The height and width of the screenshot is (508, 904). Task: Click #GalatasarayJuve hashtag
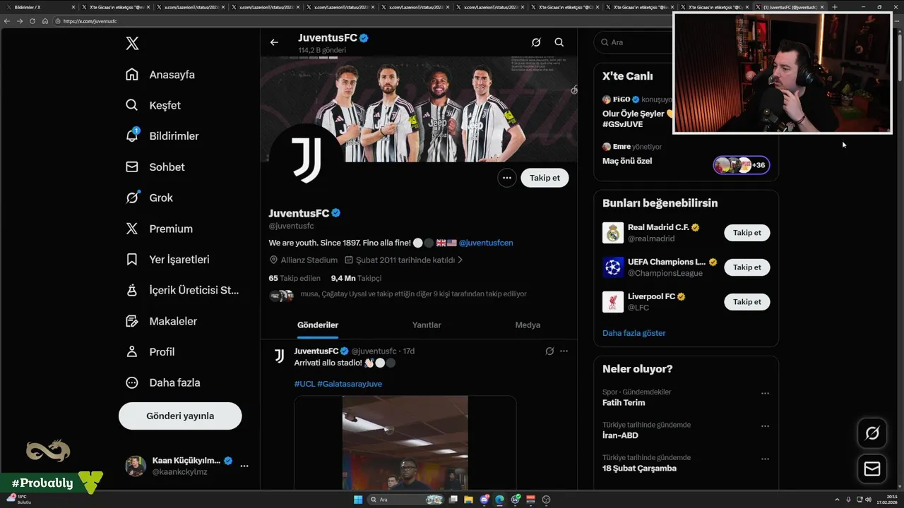(350, 384)
